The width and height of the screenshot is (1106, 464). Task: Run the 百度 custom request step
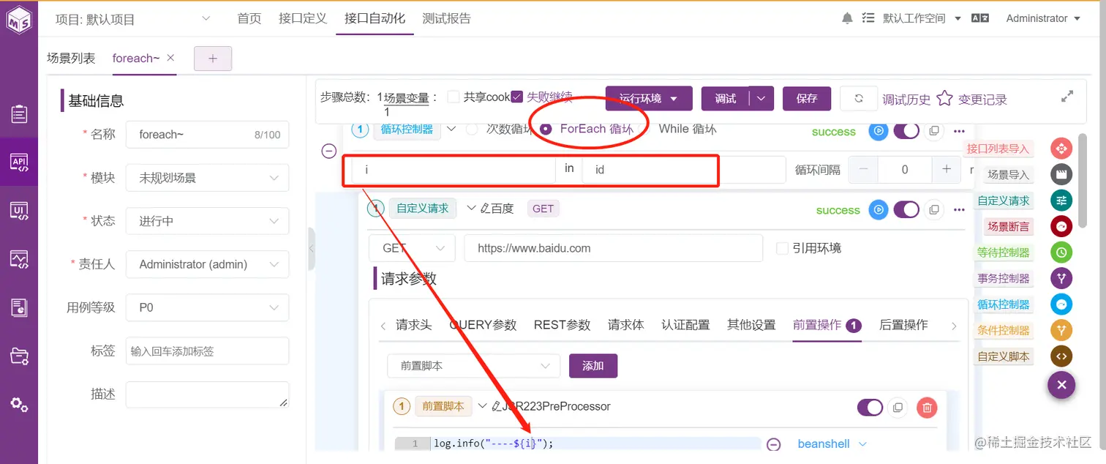point(879,210)
